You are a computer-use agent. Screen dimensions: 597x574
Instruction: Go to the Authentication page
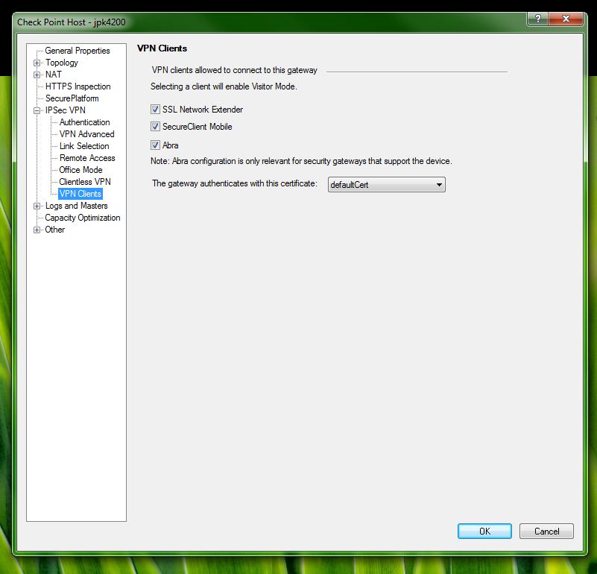click(x=84, y=122)
